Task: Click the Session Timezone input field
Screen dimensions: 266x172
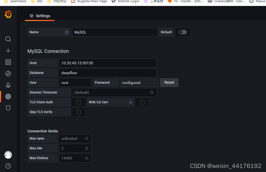Action: (x=114, y=92)
